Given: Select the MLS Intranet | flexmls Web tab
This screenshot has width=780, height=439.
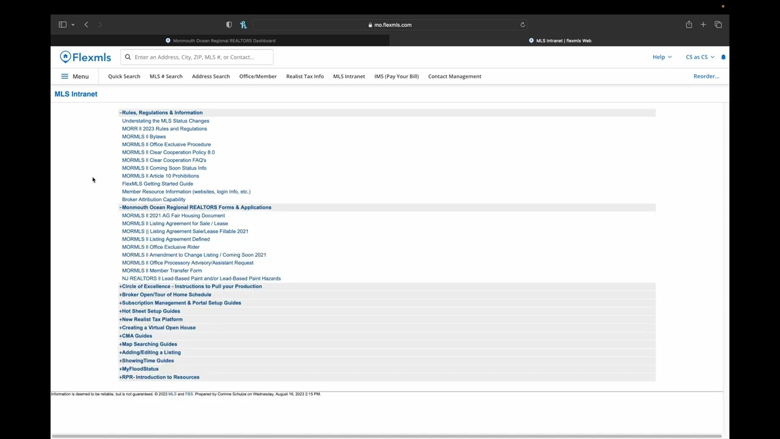Looking at the screenshot, I should point(559,41).
